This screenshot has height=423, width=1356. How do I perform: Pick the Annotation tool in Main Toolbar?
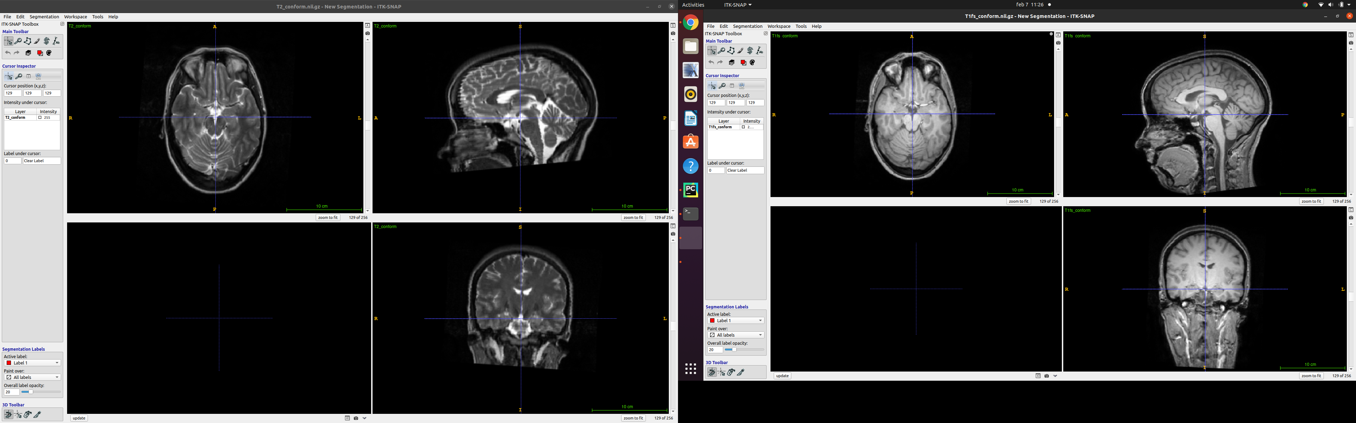[56, 41]
